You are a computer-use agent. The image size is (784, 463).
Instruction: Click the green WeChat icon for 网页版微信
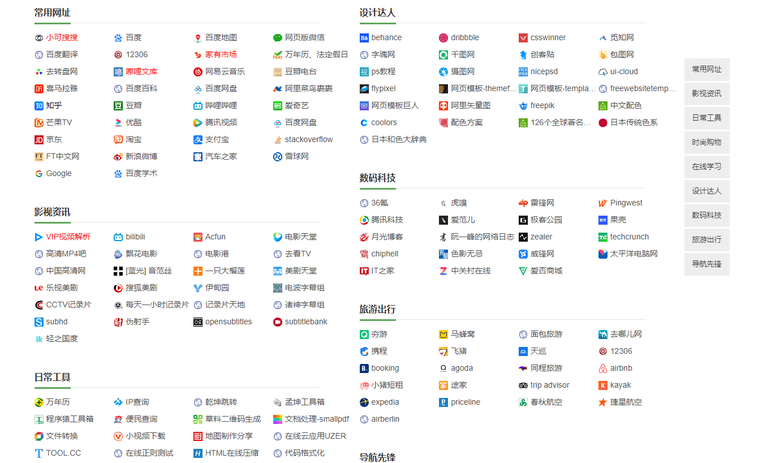278,38
